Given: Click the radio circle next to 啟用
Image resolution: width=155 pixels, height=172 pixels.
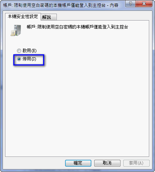Looking at the screenshot, I should pyautogui.click(x=19, y=51).
